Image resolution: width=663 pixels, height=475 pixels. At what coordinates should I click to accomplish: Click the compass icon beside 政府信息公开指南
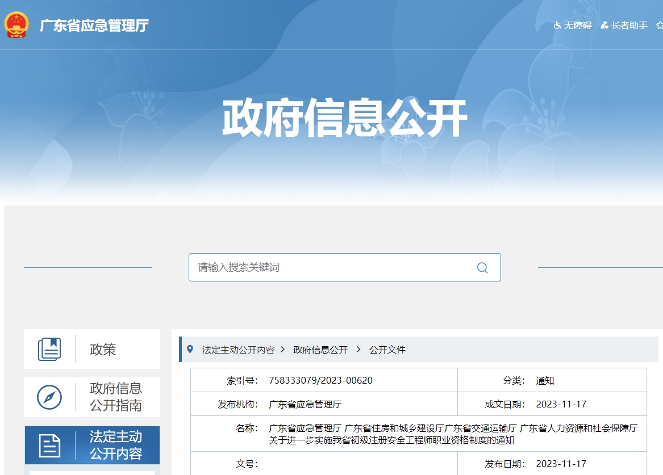click(x=49, y=397)
